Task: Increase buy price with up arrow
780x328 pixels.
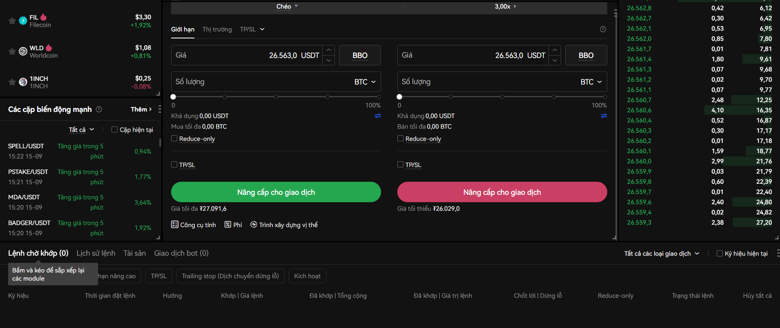Action: pos(329,50)
